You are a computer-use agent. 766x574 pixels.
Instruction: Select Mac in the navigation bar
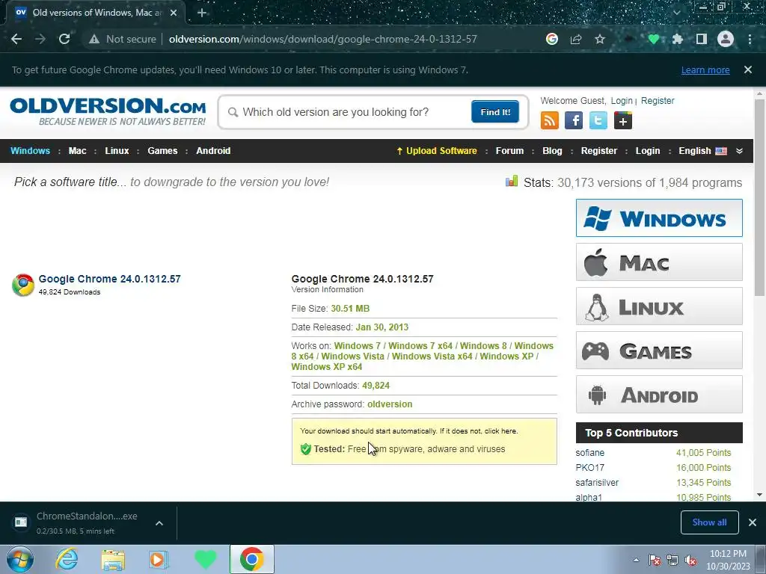pyautogui.click(x=77, y=151)
